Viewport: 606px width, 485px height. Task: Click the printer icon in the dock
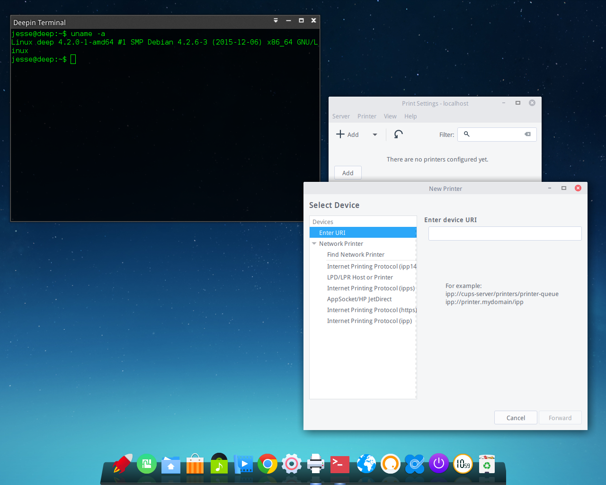pos(316,464)
